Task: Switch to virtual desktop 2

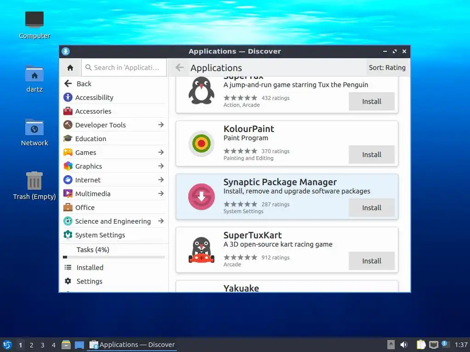Action: [x=32, y=345]
